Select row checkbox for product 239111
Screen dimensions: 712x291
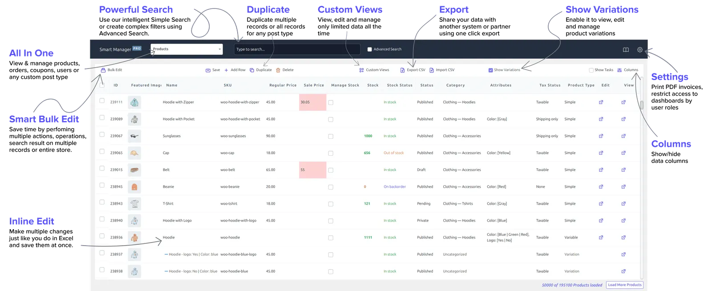pos(102,101)
